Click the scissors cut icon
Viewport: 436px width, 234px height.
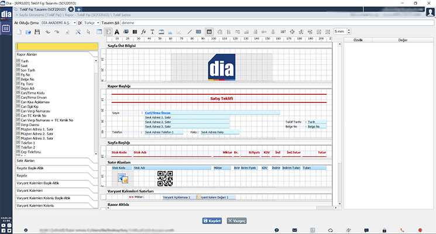click(78, 31)
